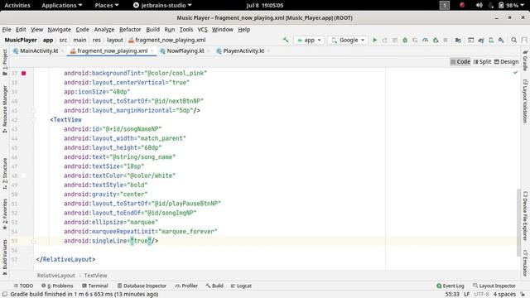Open the Terminal tool window
The width and height of the screenshot is (530, 298).
[95, 286]
